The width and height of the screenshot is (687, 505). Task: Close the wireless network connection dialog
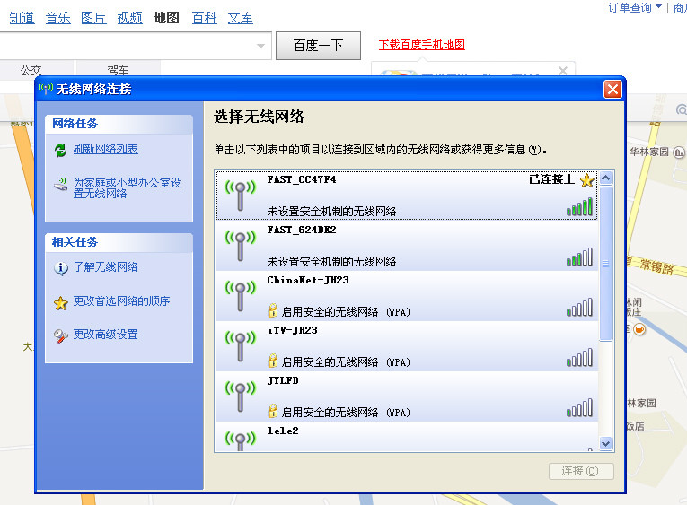pyautogui.click(x=613, y=90)
